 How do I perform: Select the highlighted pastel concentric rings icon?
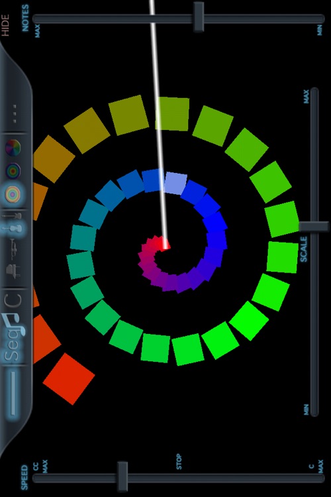13,193
